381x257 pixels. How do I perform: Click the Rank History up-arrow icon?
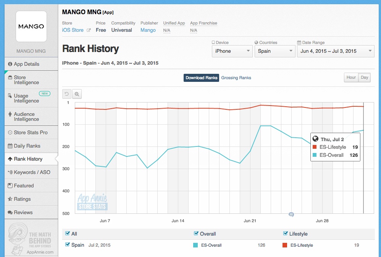coord(10,159)
